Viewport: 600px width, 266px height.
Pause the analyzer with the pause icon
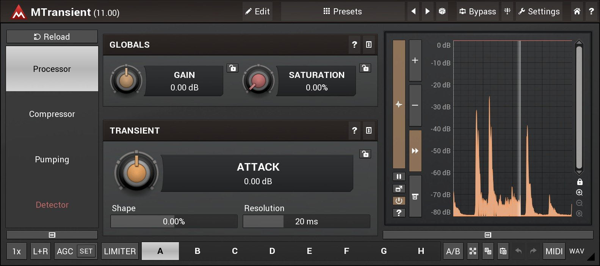pos(399,176)
